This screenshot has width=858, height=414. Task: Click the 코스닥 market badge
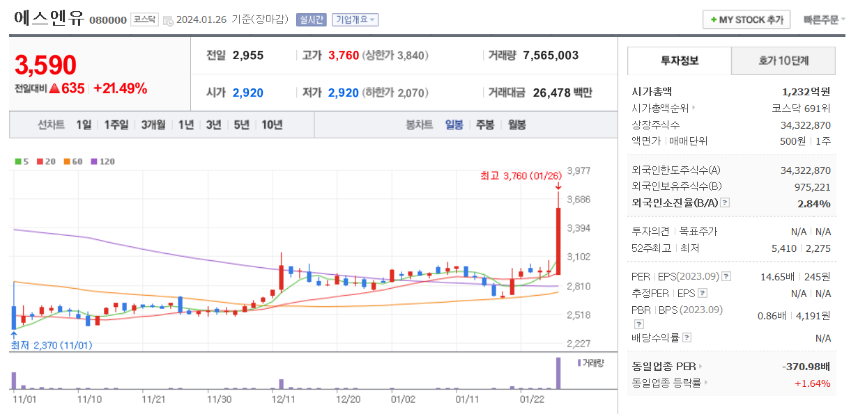pyautogui.click(x=144, y=20)
